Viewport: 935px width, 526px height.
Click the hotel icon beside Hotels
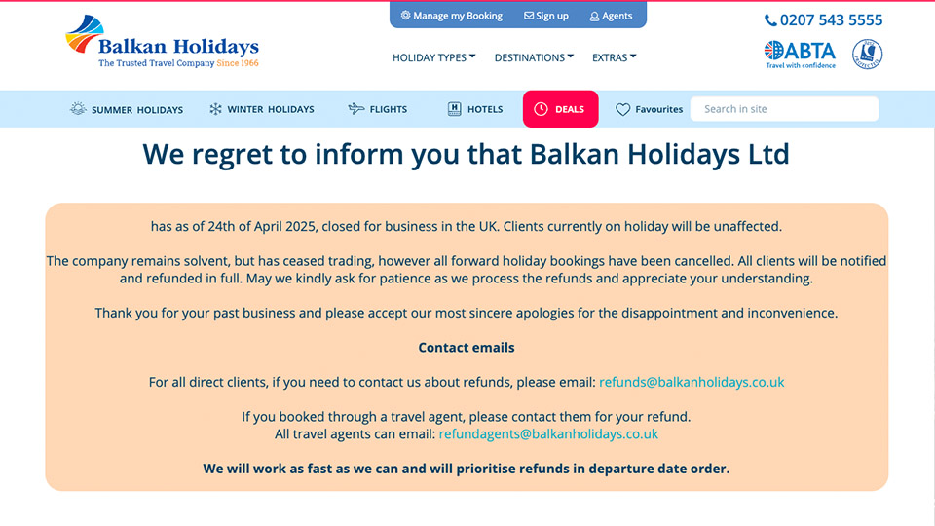(454, 109)
